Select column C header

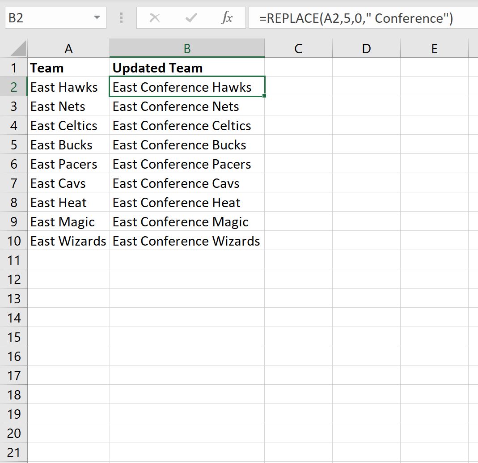tap(298, 48)
